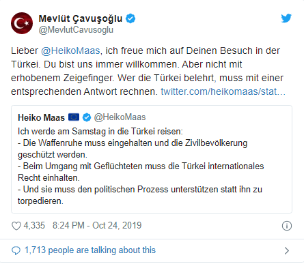Open the tweet info icon

(287, 226)
